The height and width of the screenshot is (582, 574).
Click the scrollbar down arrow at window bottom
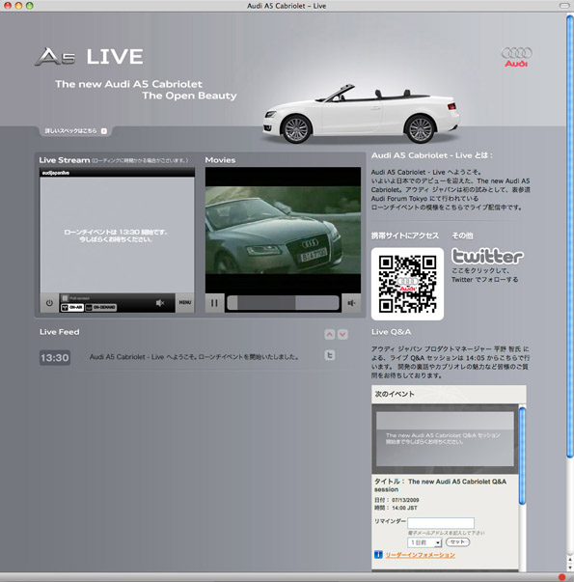(x=570, y=568)
